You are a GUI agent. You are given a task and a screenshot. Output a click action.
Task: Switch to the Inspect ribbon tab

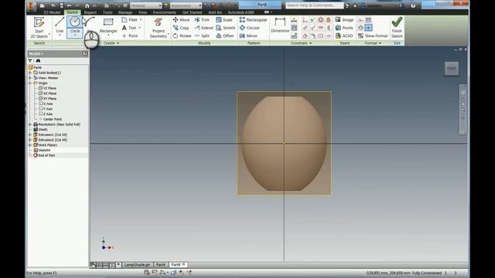click(x=90, y=12)
